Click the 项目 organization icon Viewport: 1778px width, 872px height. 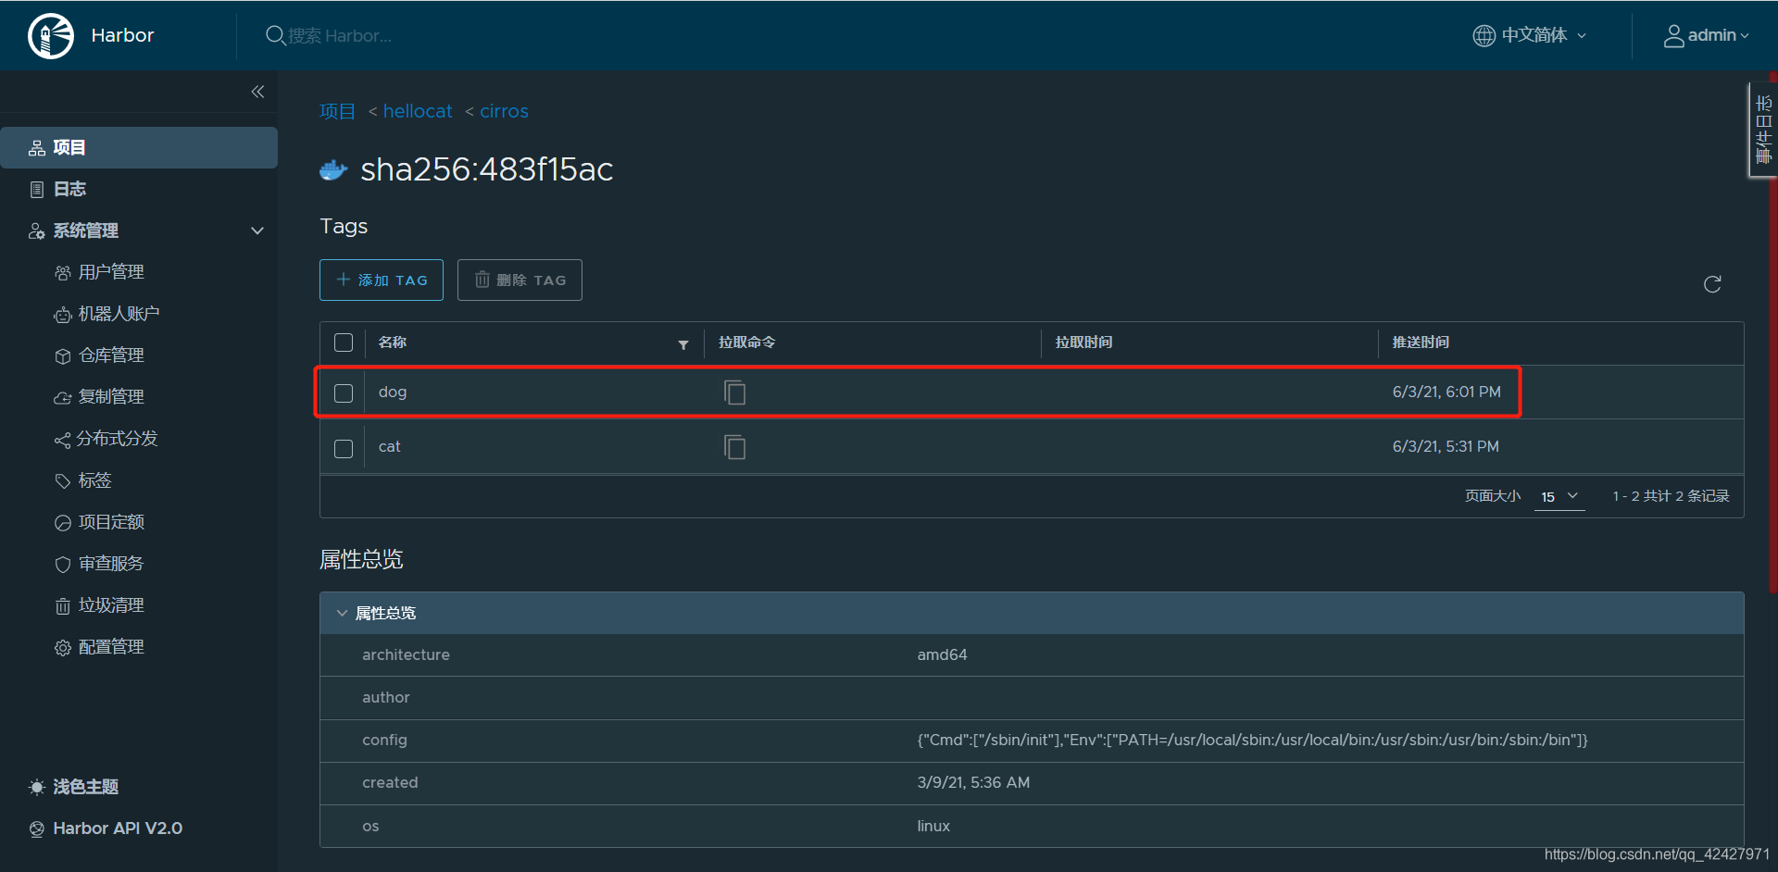coord(36,148)
